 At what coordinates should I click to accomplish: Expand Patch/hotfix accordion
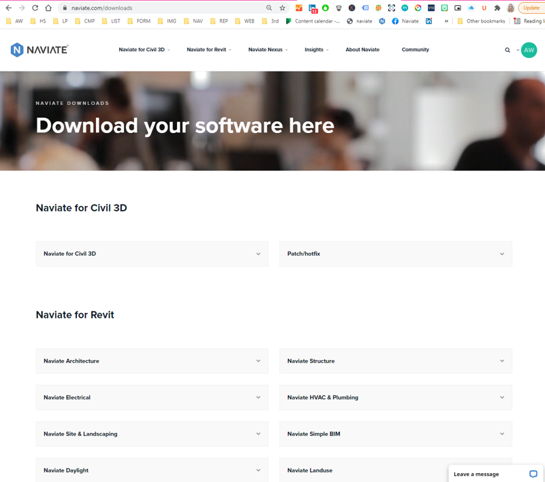coord(396,254)
